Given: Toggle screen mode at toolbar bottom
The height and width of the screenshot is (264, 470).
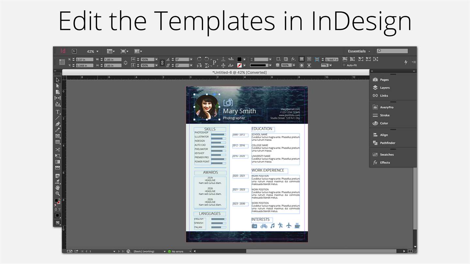Looking at the screenshot, I should [57, 223].
